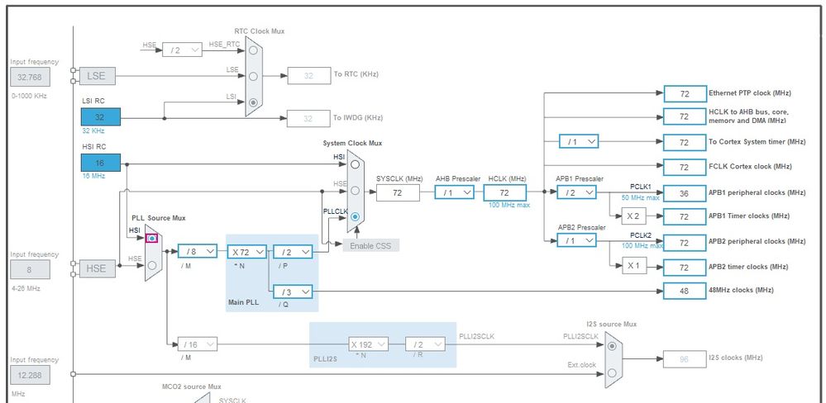Click the To RTC (KHz) value box
The width and height of the screenshot is (826, 403).
[x=308, y=76]
